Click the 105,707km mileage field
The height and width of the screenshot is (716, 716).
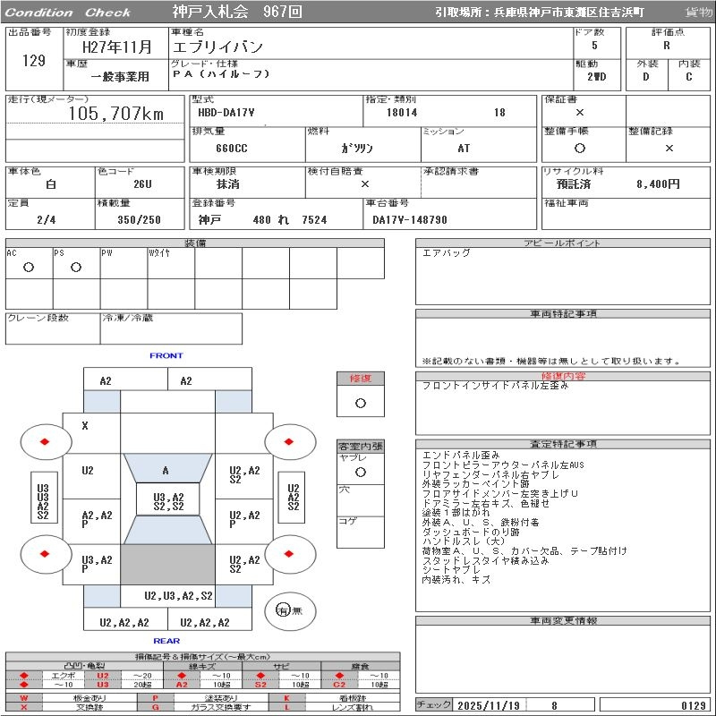(x=116, y=114)
